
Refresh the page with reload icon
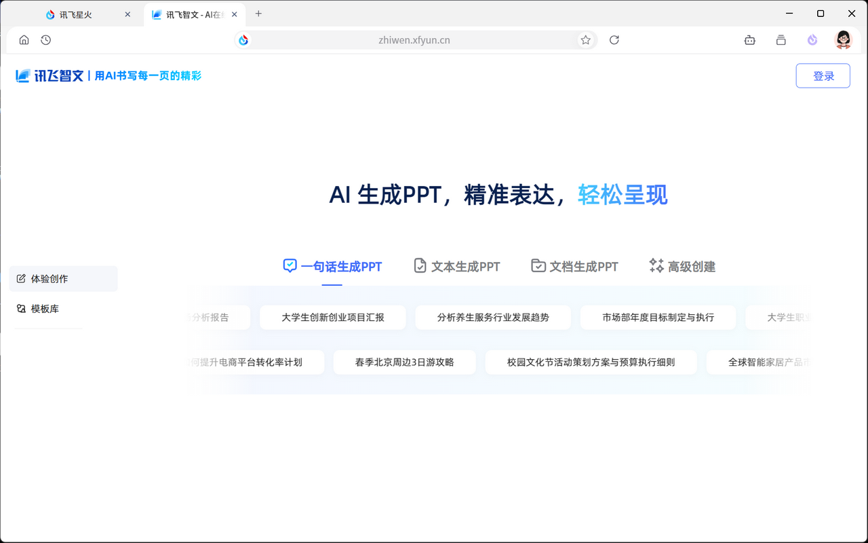pyautogui.click(x=614, y=40)
